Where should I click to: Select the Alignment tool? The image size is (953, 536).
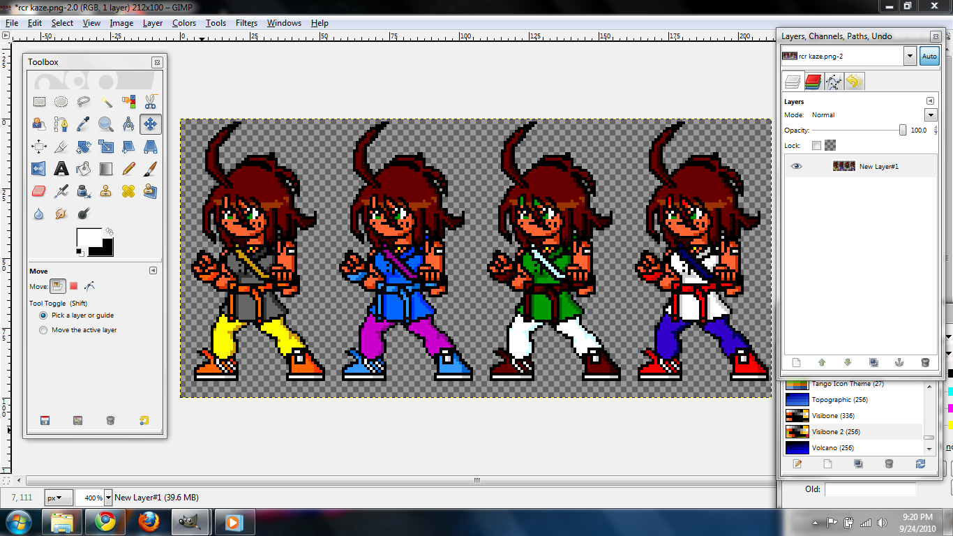39,147
